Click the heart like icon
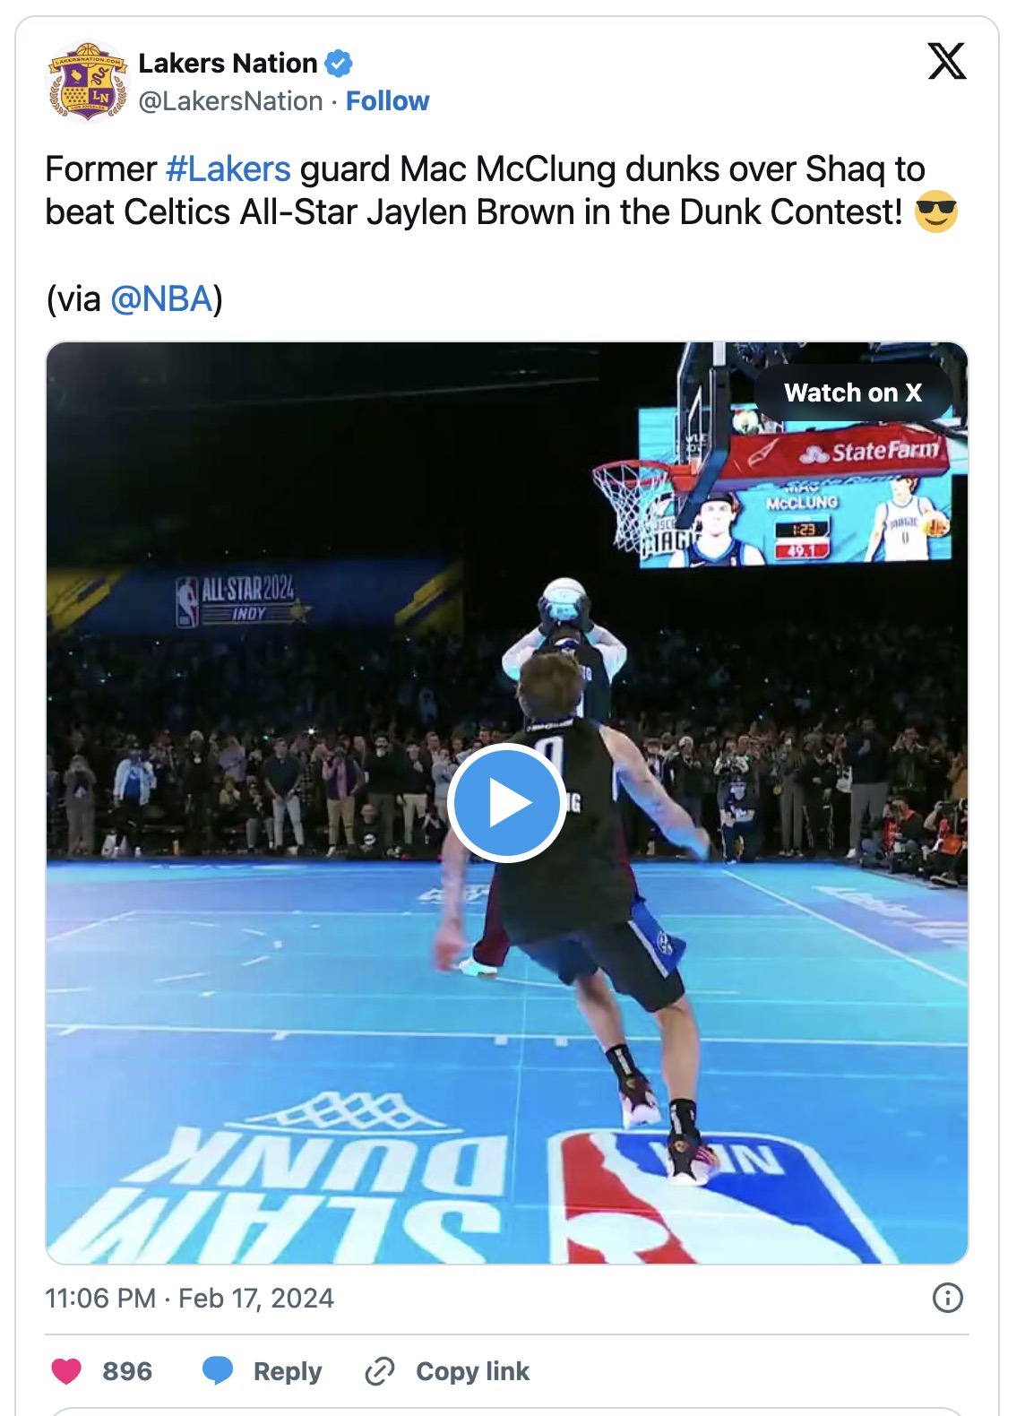1025x1416 pixels. (x=66, y=1371)
